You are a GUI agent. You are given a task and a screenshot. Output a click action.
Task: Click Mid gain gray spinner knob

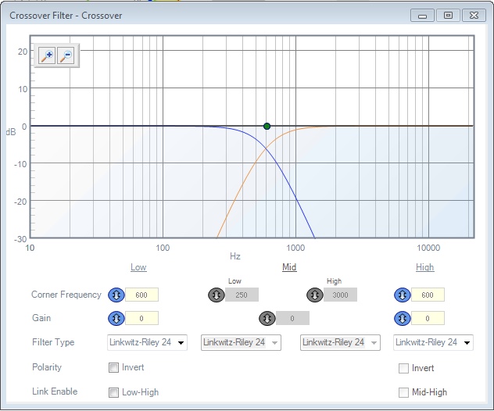click(x=267, y=318)
